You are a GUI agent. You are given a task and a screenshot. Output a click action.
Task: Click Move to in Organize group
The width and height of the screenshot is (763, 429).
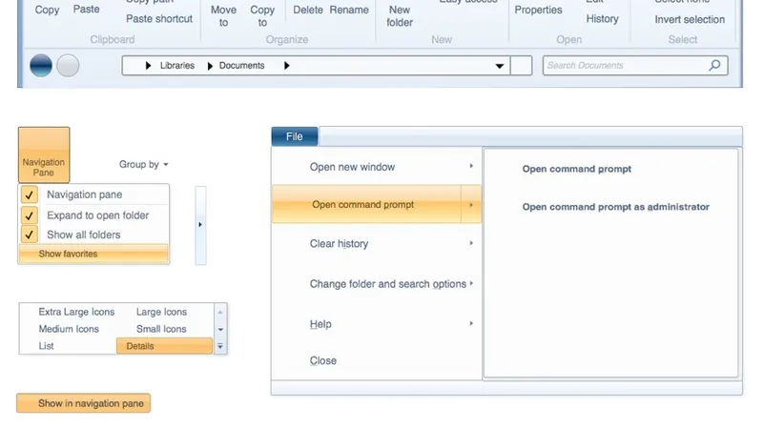pyautogui.click(x=223, y=15)
